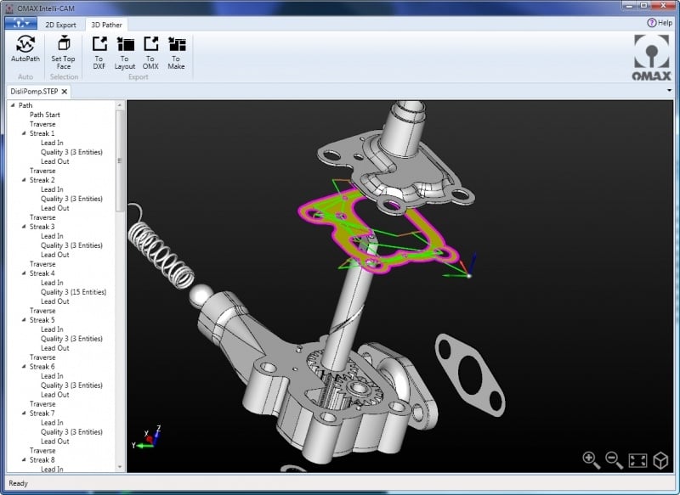Viewport: 680px width, 495px height.
Task: Collapse the Streak 1 tree node
Action: pos(25,133)
